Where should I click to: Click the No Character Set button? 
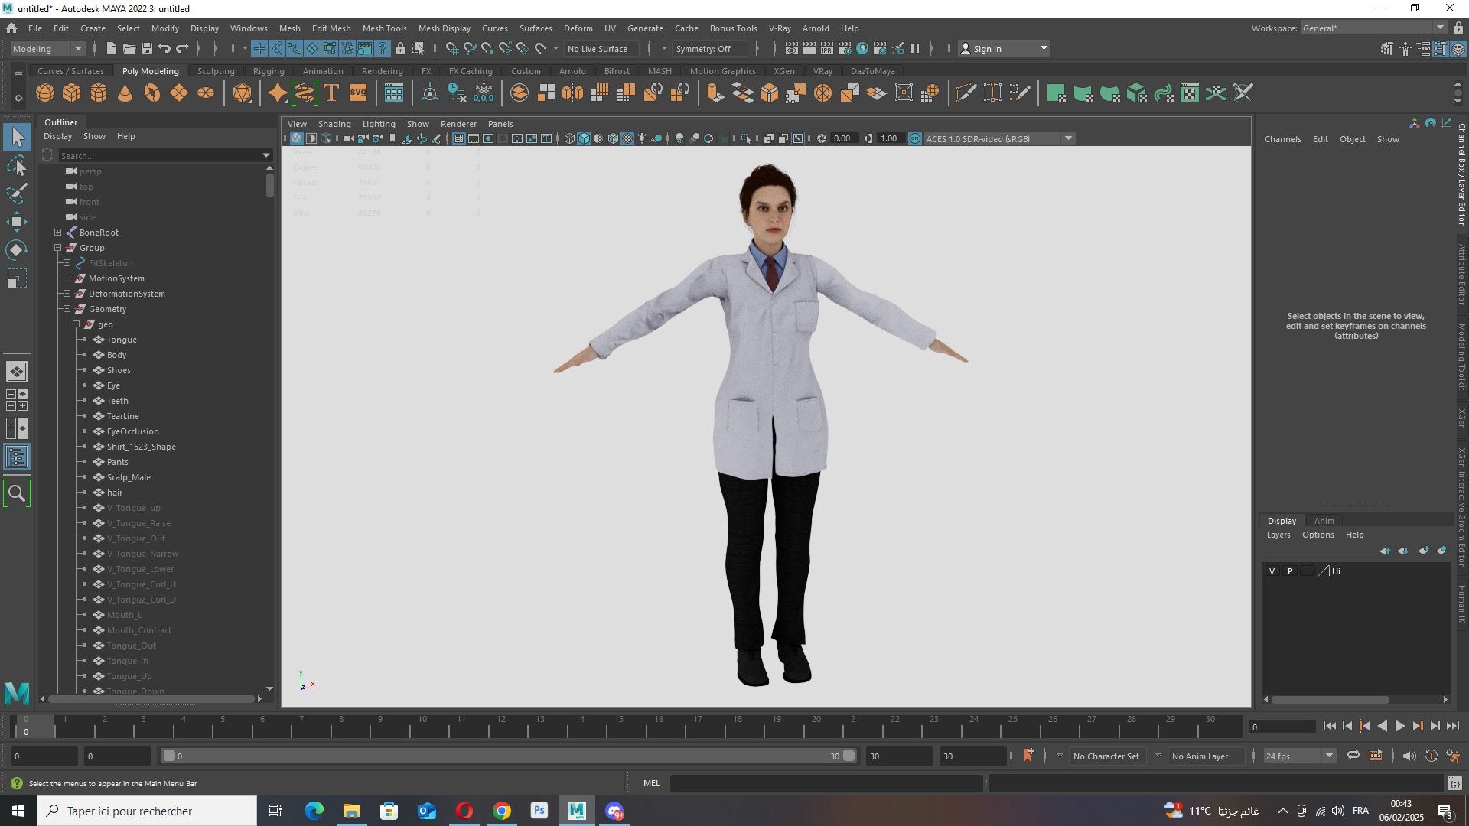pos(1106,756)
